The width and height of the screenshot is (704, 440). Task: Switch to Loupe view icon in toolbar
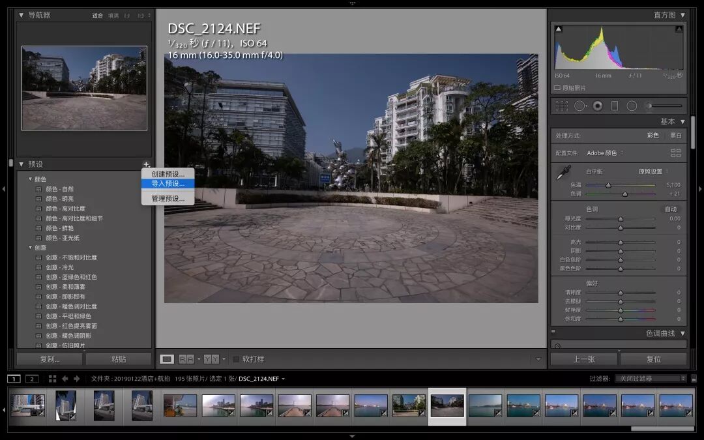[167, 359]
